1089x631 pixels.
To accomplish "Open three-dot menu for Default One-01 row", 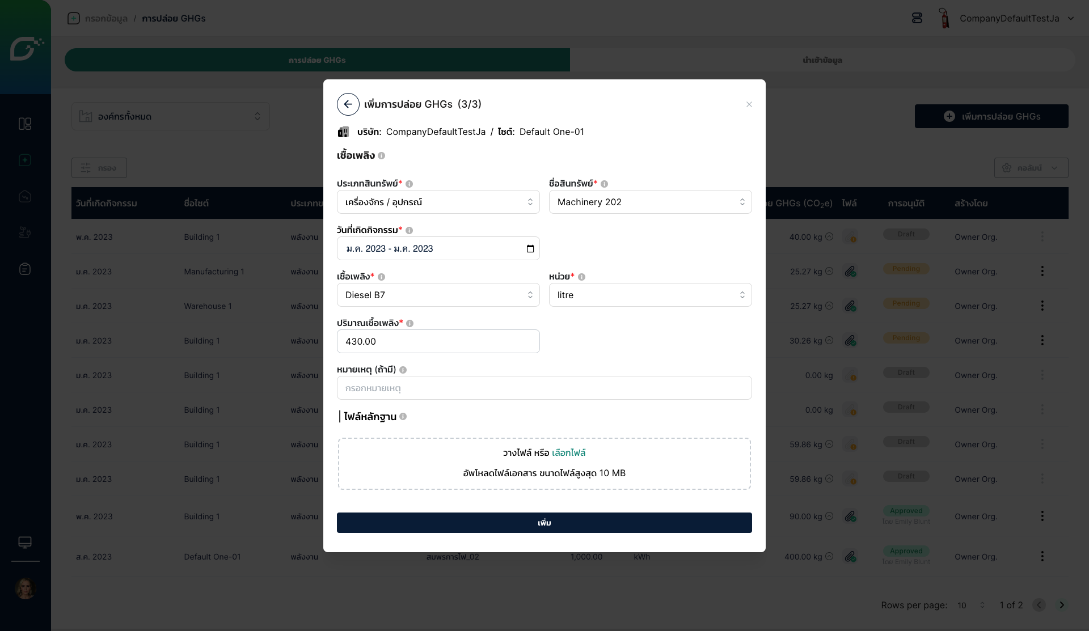I will coord(1042,556).
